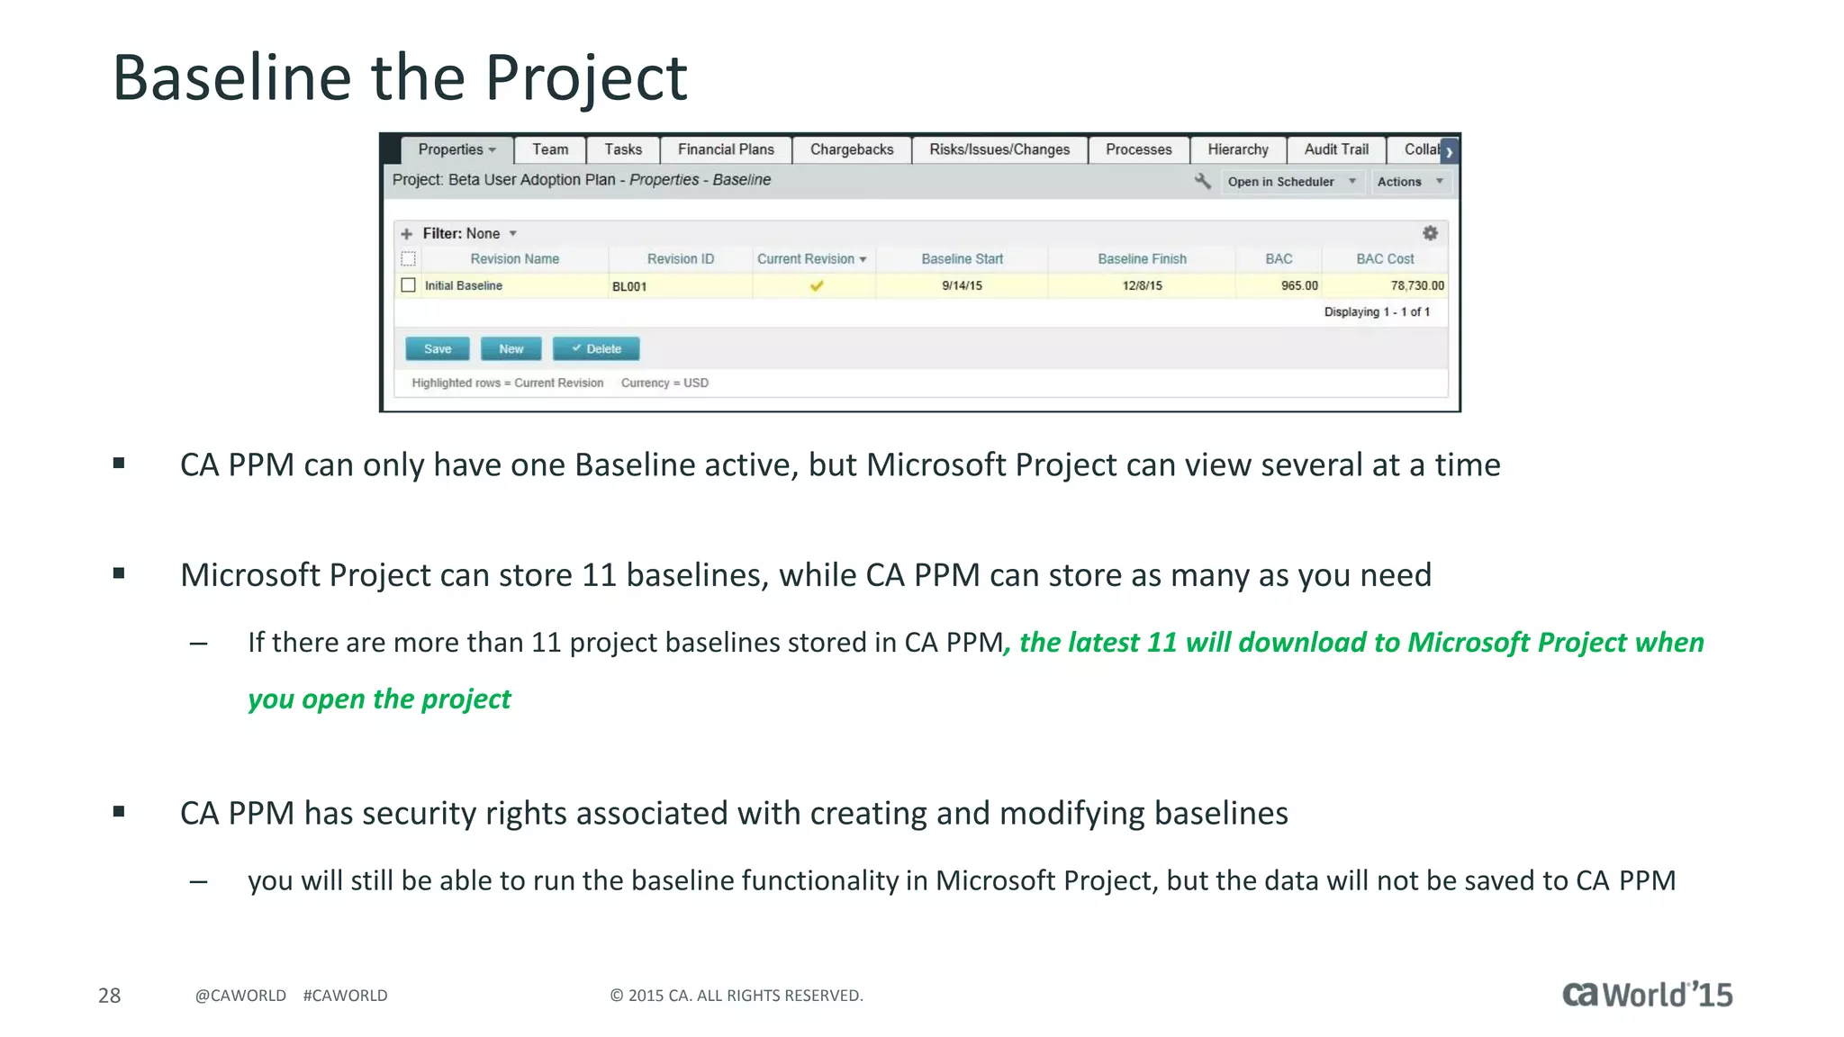Click the @CAWORLD footer handle
Screen dimensions: 1844x1037
240,996
